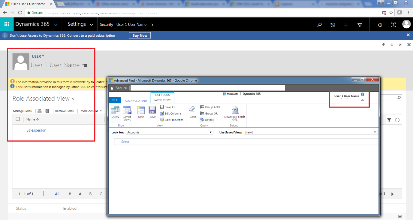Click the quick create plus icon
The width and height of the screenshot is (413, 220).
[x=346, y=25]
